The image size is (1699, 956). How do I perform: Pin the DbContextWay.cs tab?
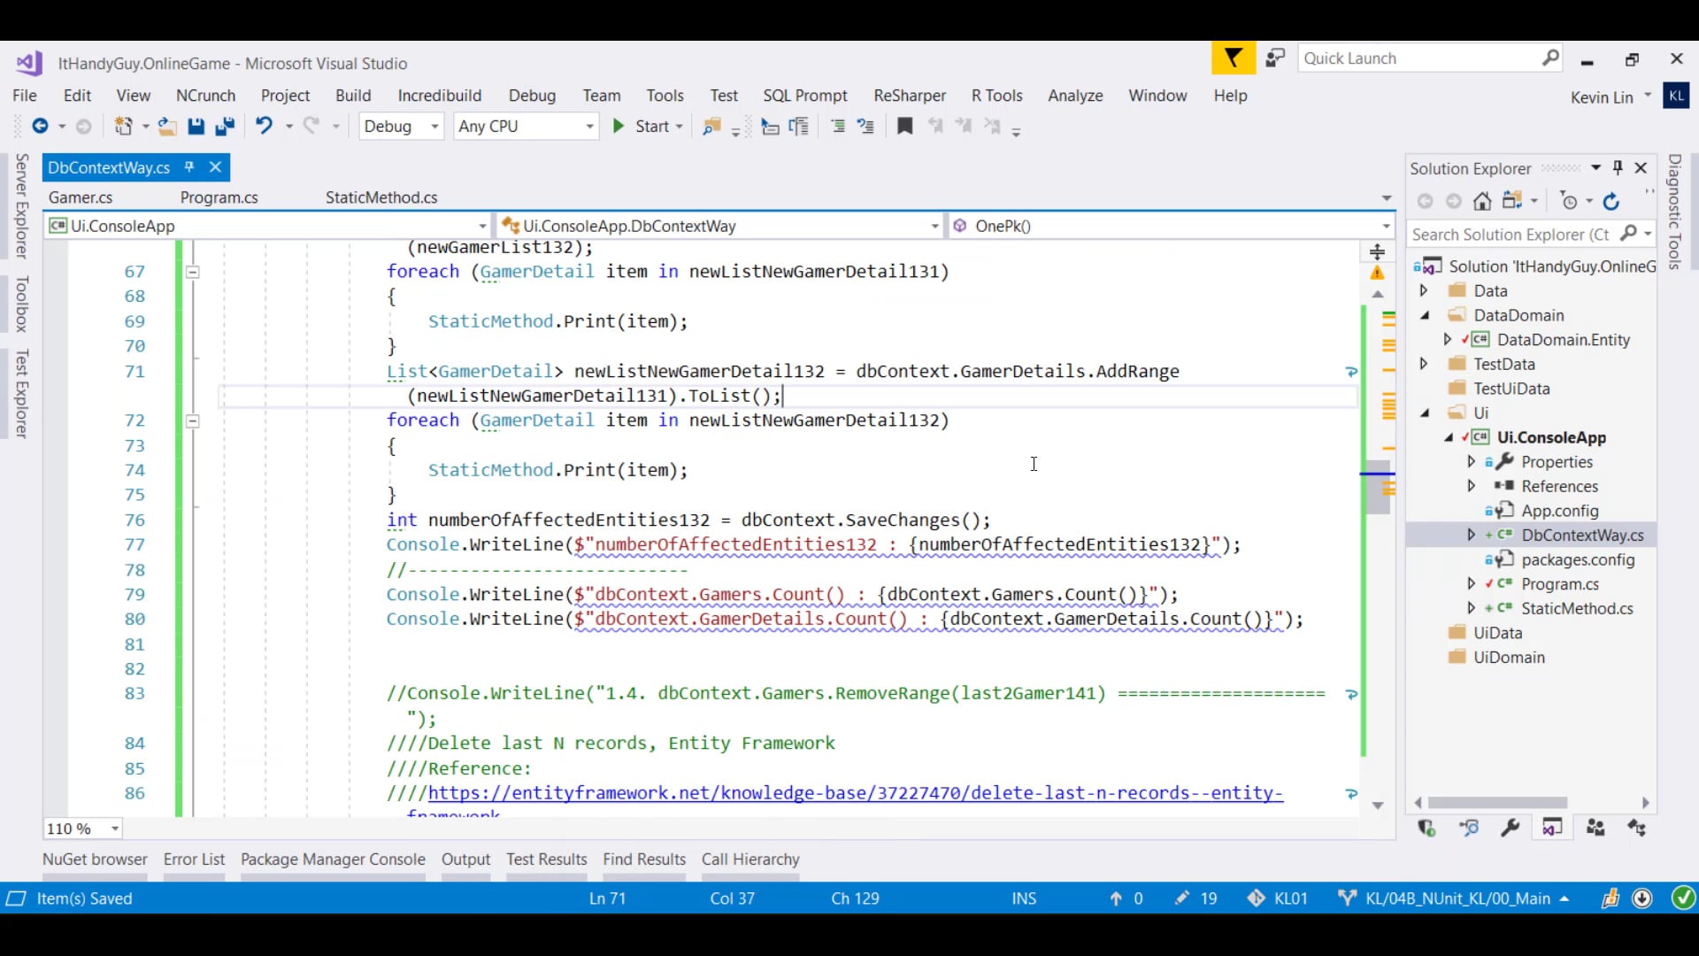tap(188, 167)
